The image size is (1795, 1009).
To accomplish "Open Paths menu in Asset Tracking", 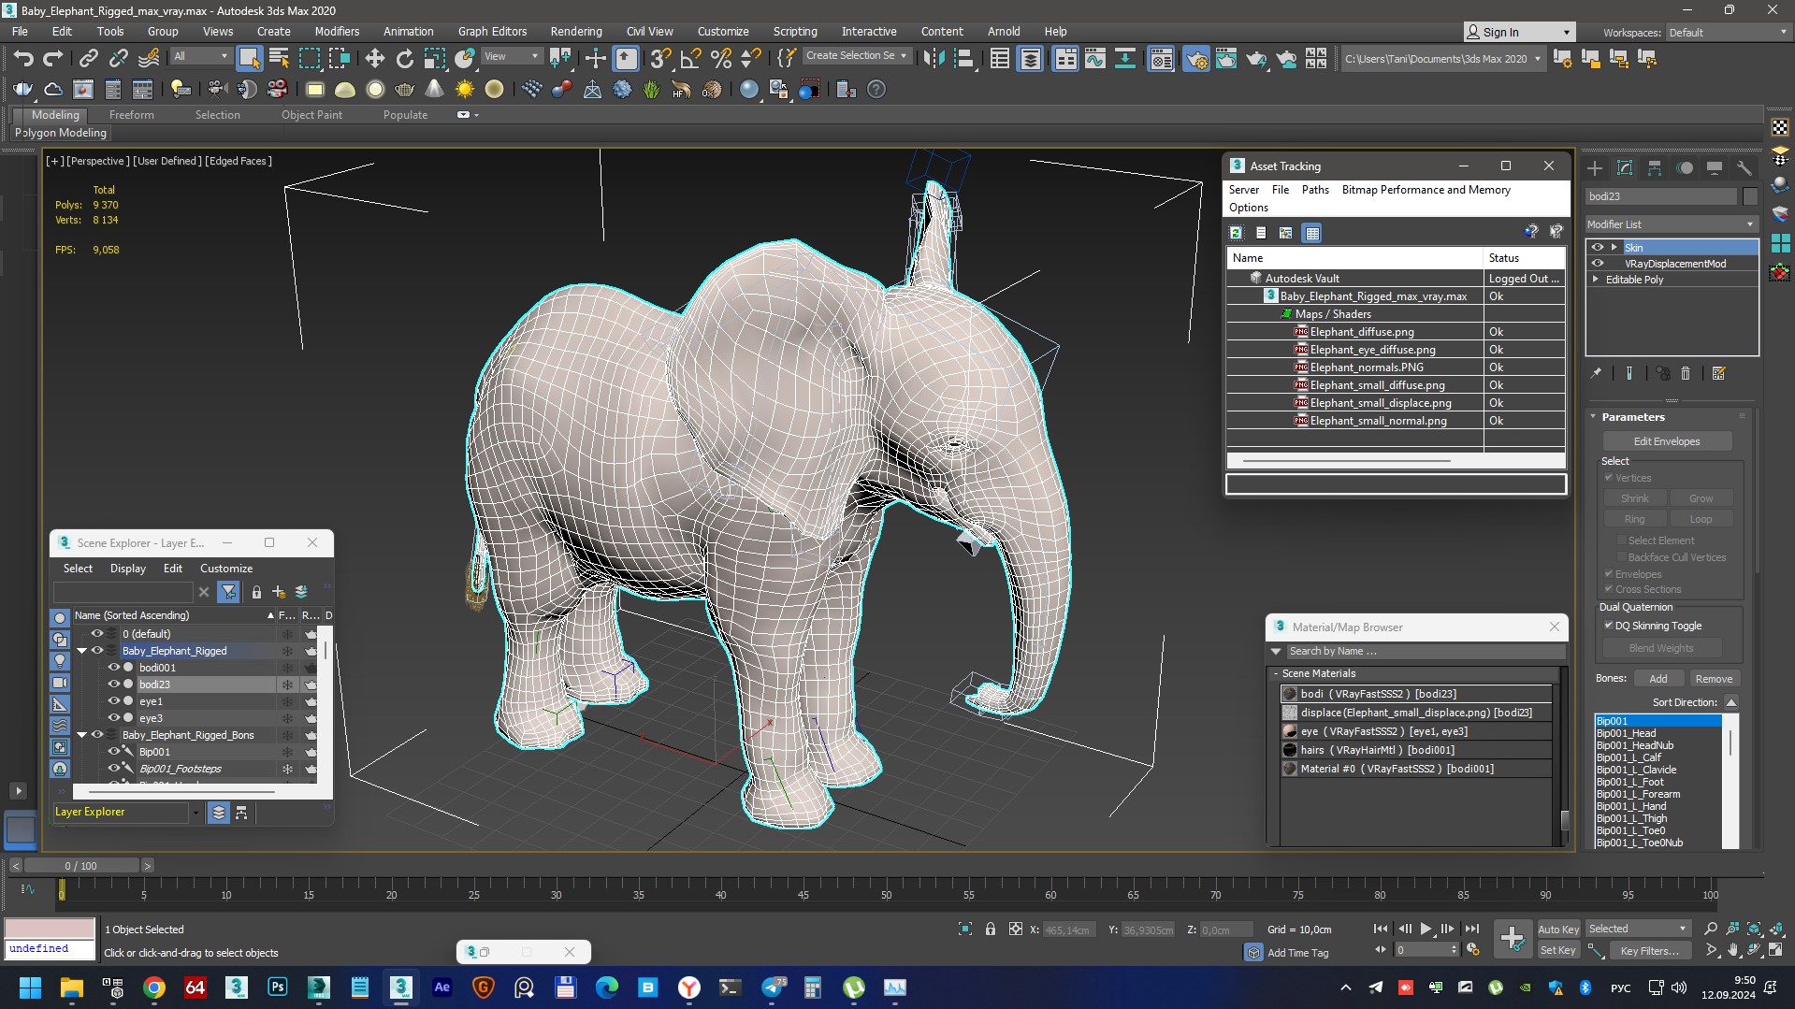I will pyautogui.click(x=1315, y=190).
